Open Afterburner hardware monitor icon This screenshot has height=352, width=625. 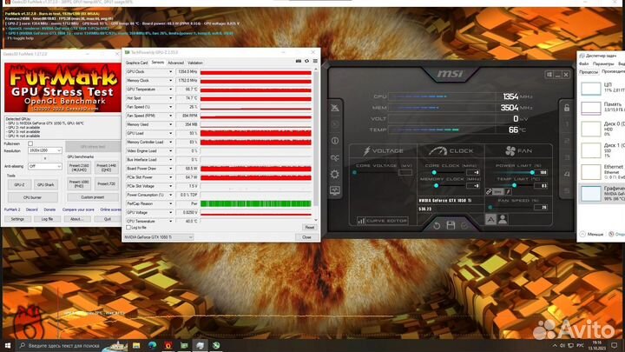tap(335, 190)
